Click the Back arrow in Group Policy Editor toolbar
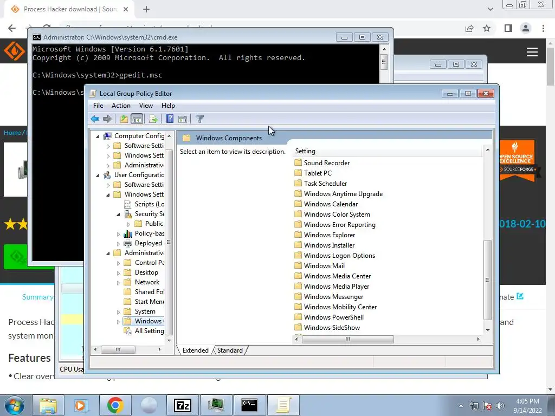 [x=94, y=119]
